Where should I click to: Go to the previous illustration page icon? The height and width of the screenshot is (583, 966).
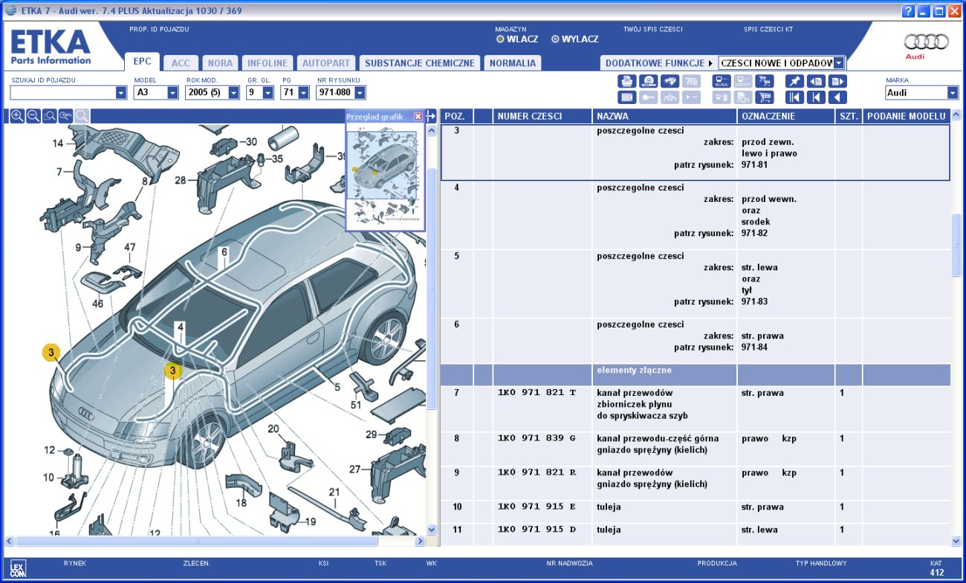(x=816, y=81)
